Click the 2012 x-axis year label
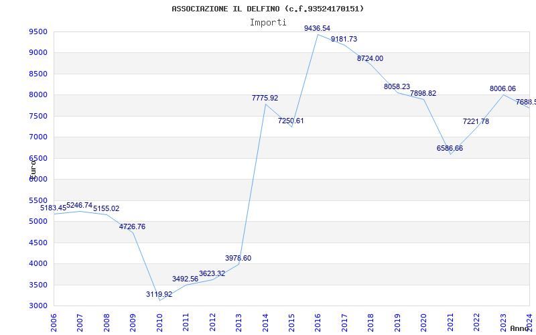536x335 pixels. click(x=212, y=323)
